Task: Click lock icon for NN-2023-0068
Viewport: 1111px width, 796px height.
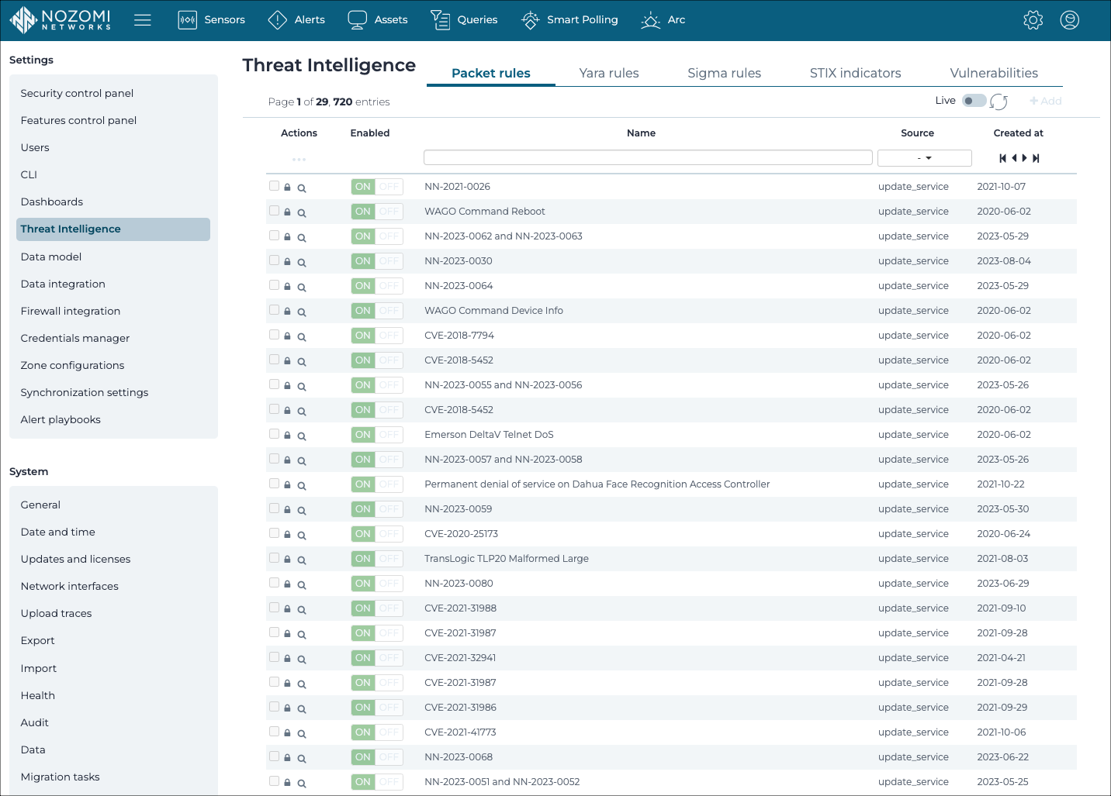Action: tap(287, 758)
